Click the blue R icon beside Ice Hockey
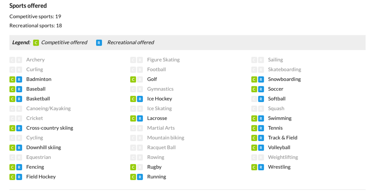Image resolution: width=376 pixels, height=194 pixels. (x=140, y=99)
